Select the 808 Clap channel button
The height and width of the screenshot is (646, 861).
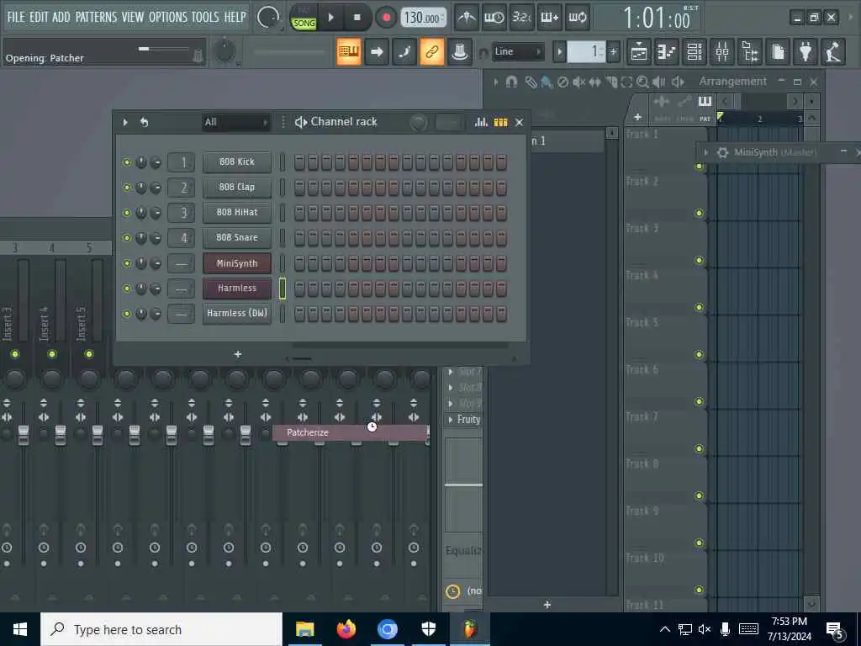coord(236,188)
